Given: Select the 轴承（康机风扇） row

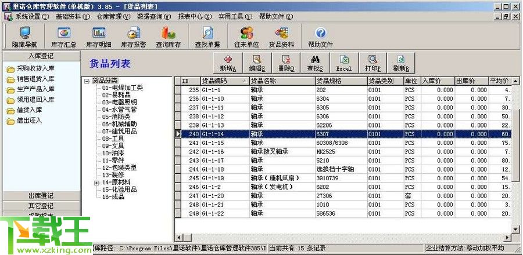Looking at the screenshot, I should 346,178.
